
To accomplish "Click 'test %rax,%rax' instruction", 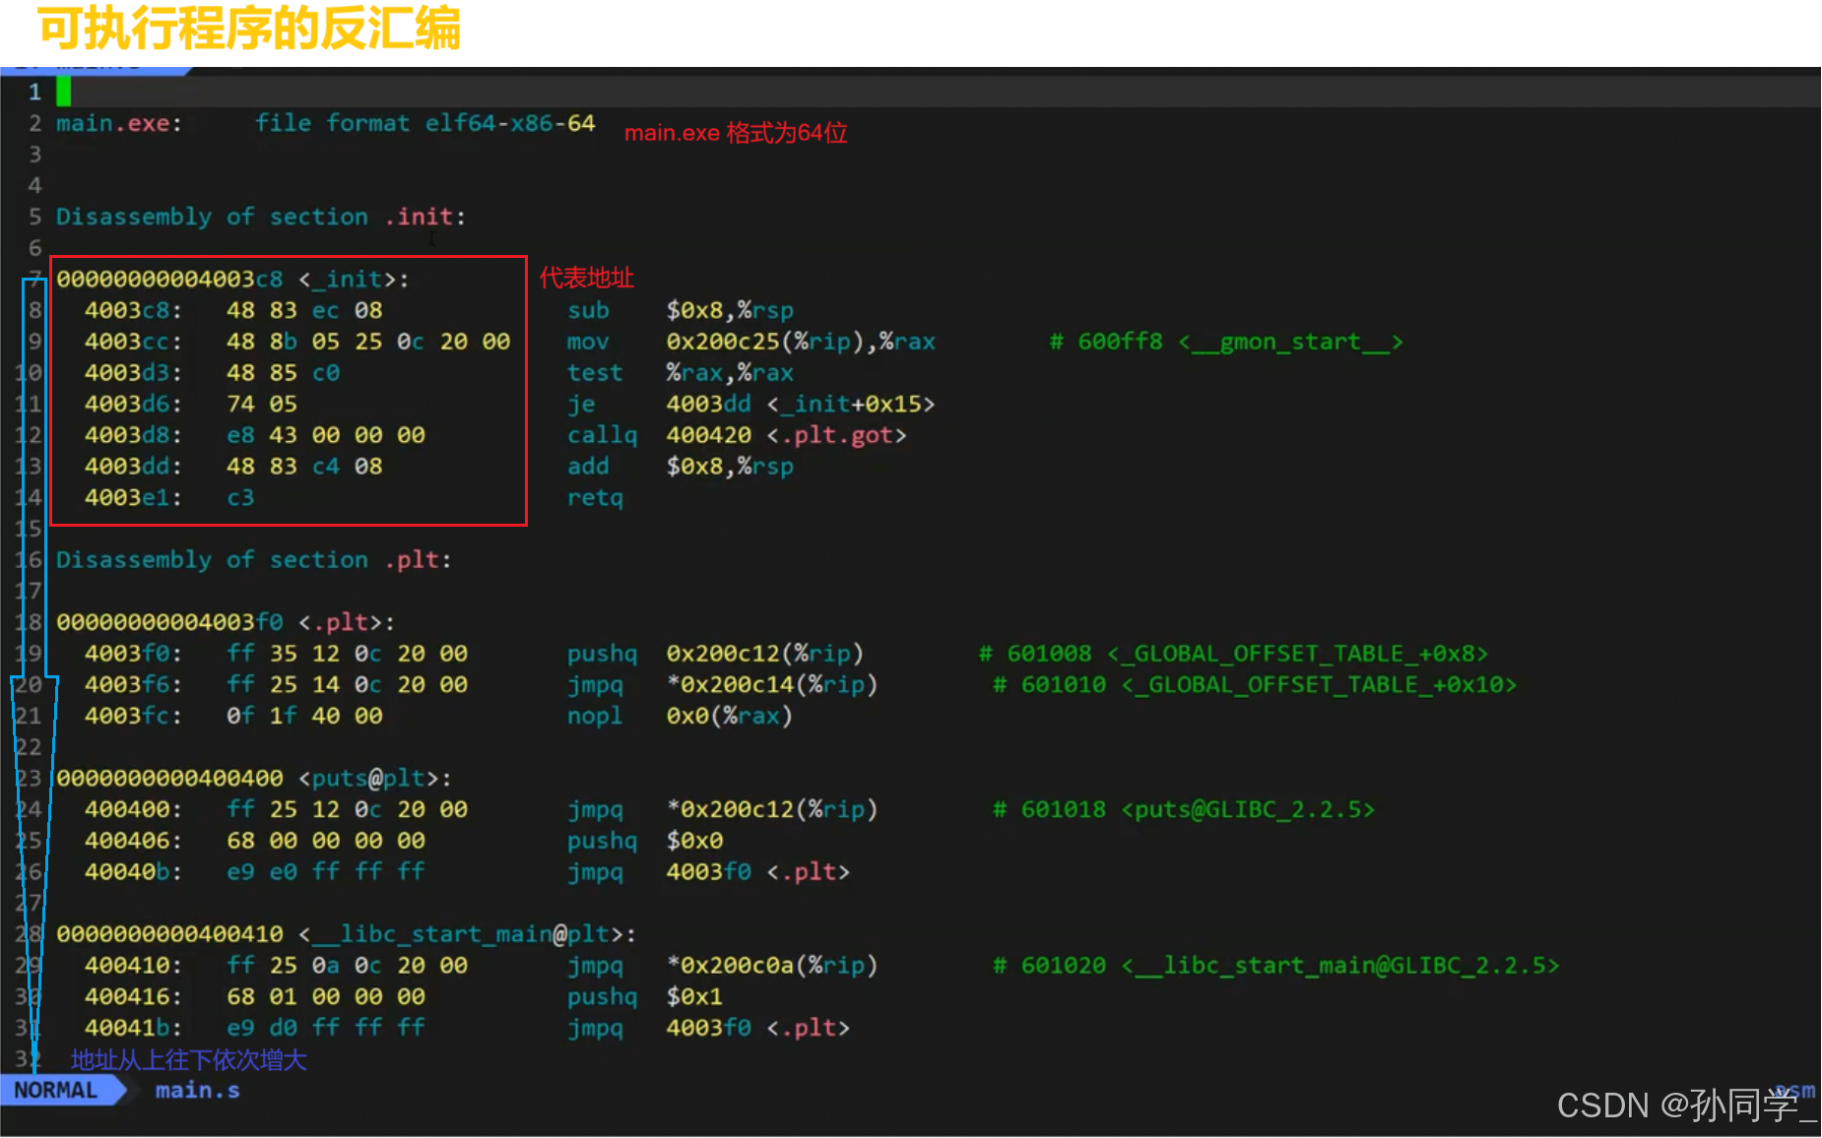I will click(x=681, y=373).
